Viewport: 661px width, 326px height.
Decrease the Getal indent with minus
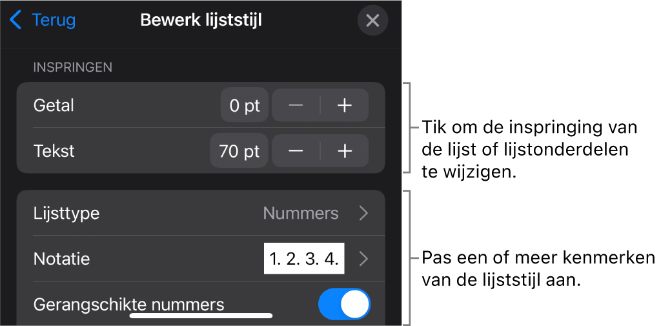tap(296, 106)
